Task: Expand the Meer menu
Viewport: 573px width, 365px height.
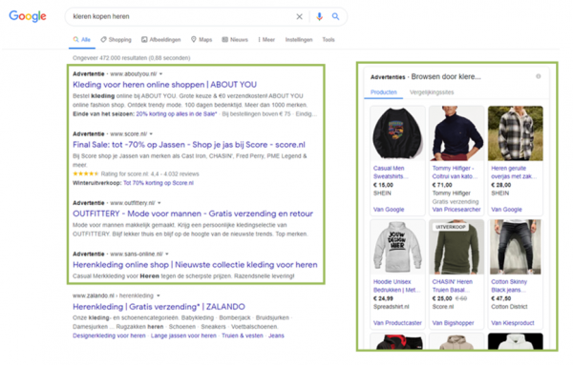Action: point(266,39)
